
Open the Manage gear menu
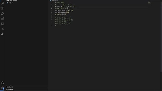3,88
